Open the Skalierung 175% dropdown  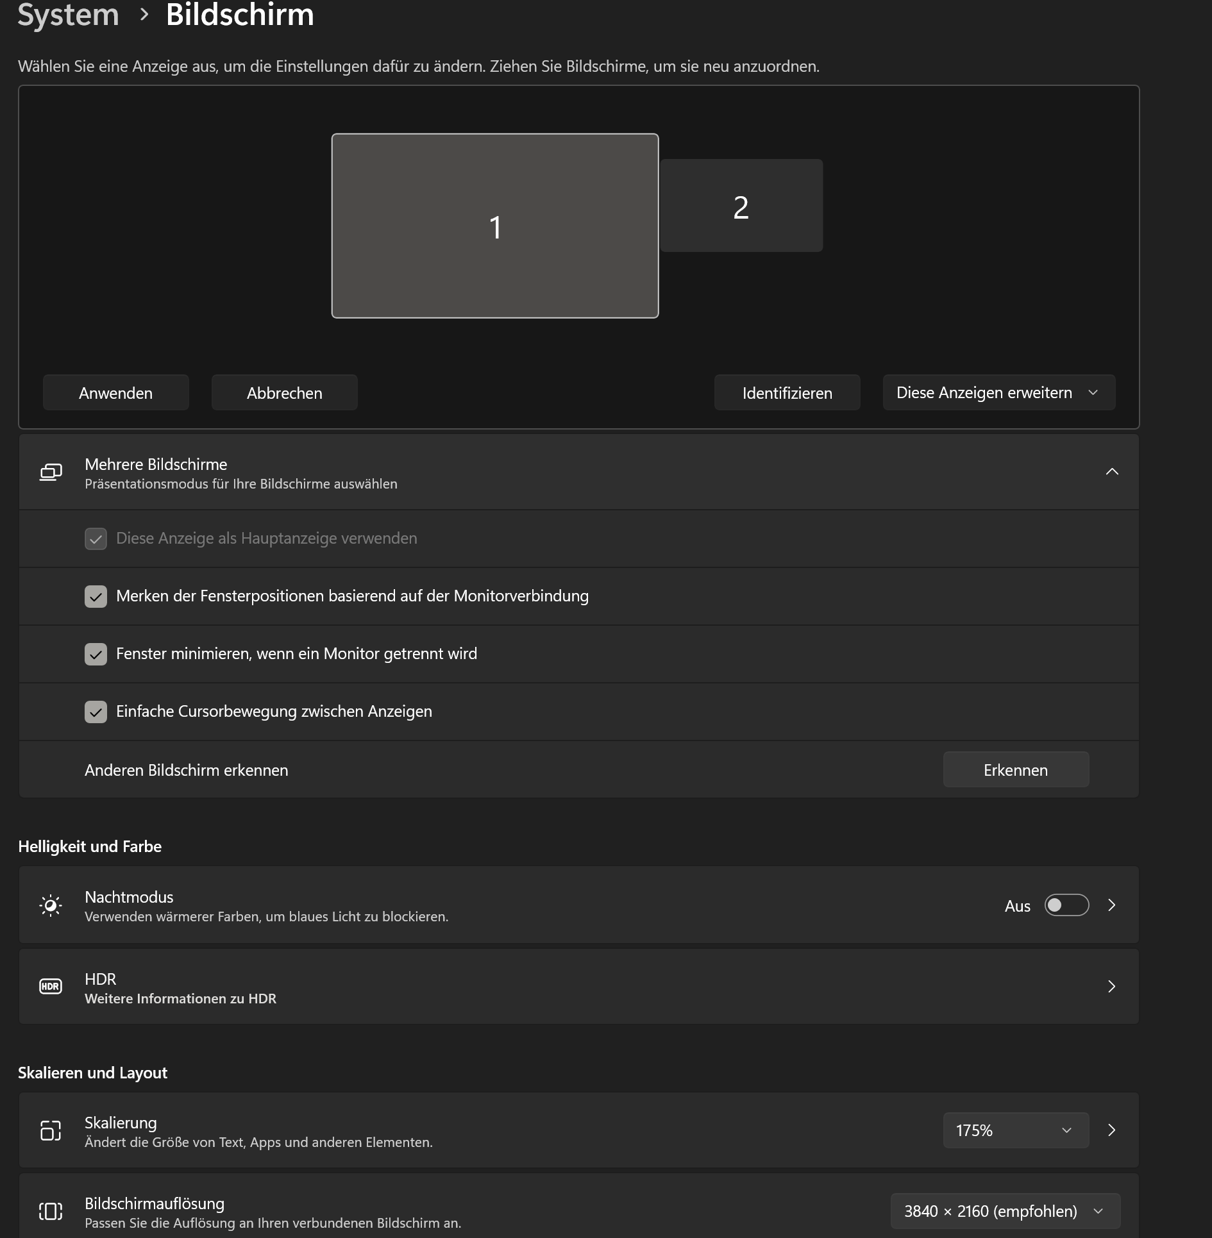pos(1014,1130)
